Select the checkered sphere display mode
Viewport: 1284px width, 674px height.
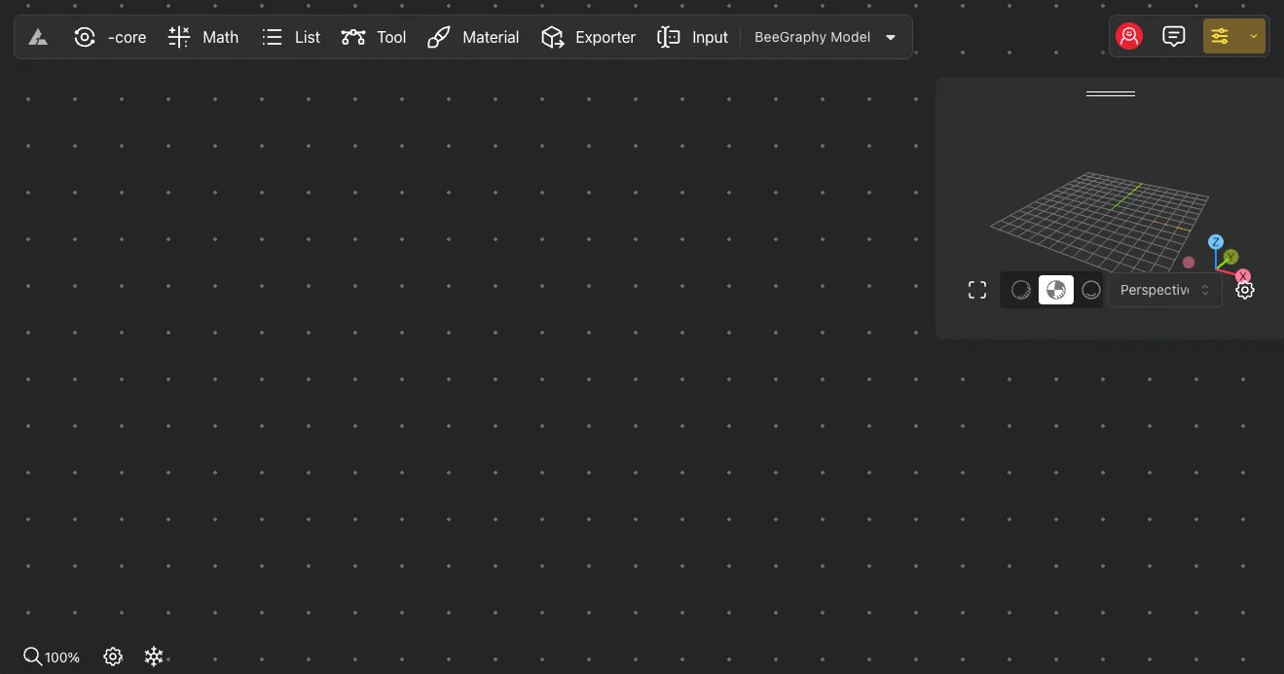click(1056, 290)
